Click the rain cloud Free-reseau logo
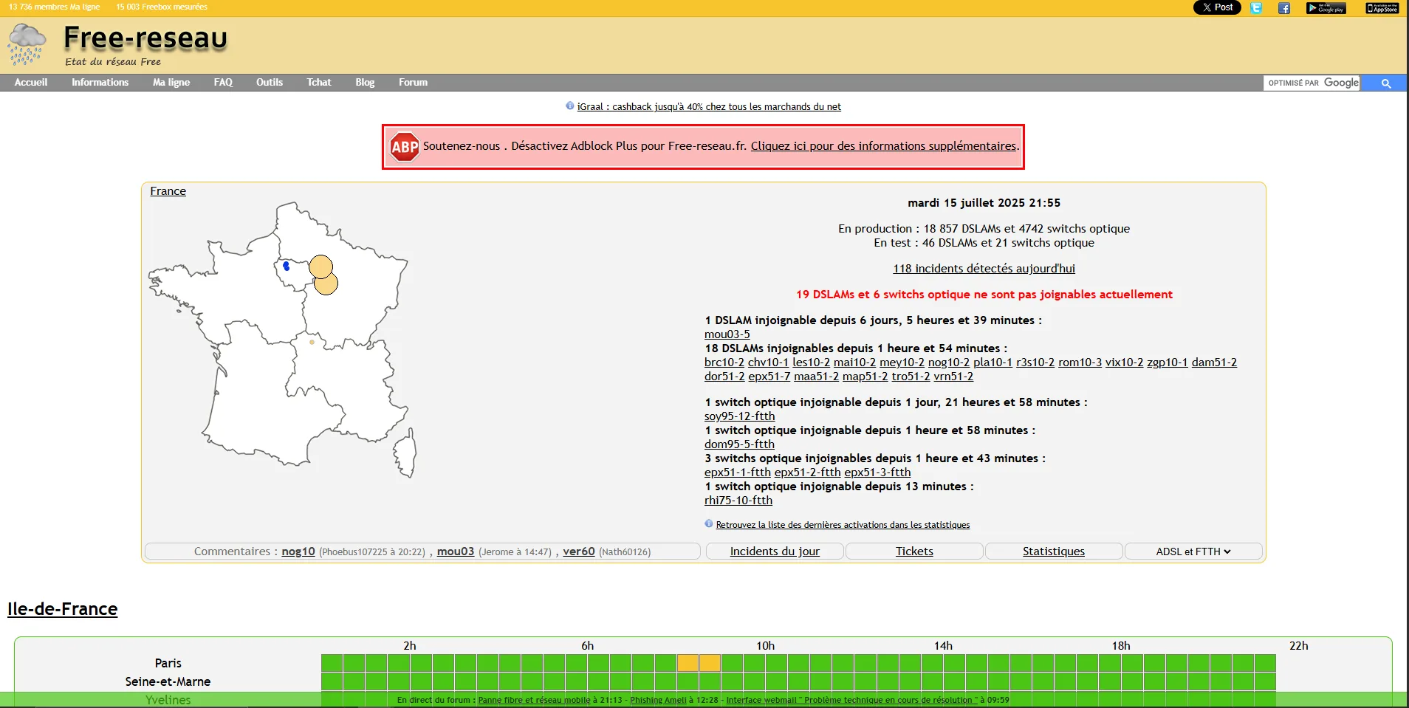The image size is (1409, 708). pos(27,44)
